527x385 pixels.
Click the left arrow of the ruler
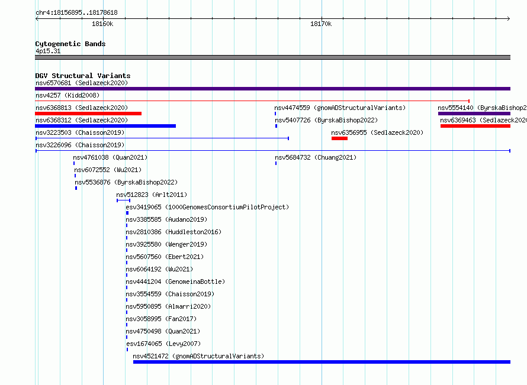37,19
